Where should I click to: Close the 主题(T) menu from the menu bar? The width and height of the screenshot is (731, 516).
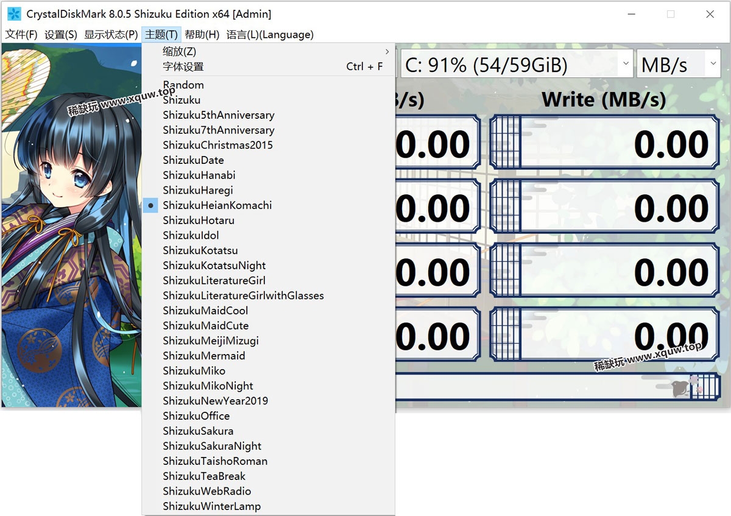(x=161, y=35)
